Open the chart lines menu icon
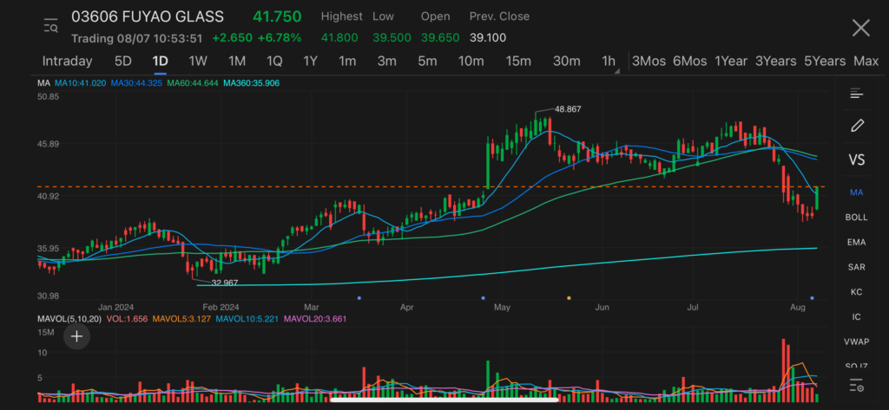The image size is (889, 410). click(x=856, y=94)
